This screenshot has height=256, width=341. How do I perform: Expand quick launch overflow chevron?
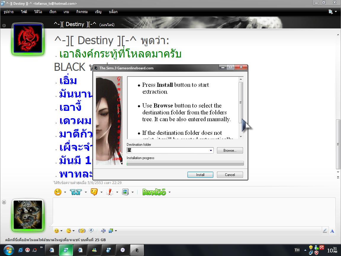[41, 247]
